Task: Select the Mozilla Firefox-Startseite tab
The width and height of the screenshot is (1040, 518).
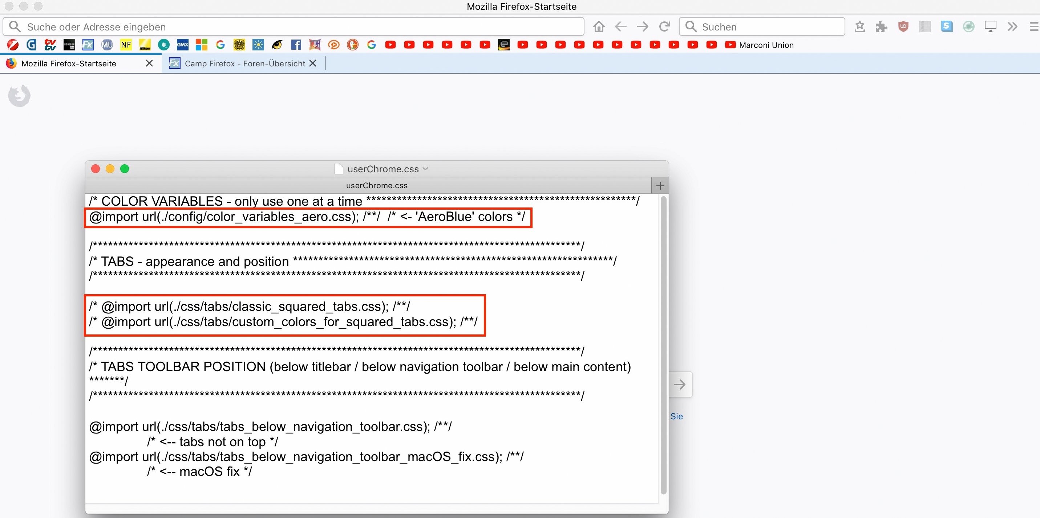Action: [69, 64]
